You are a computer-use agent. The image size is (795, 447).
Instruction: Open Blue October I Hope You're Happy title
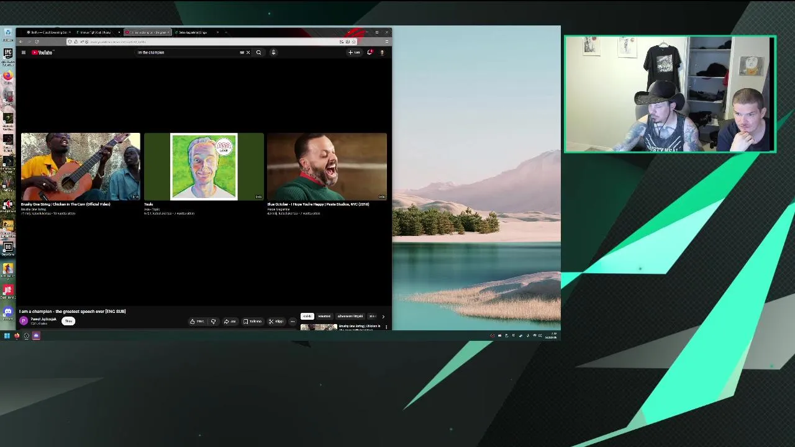click(318, 204)
